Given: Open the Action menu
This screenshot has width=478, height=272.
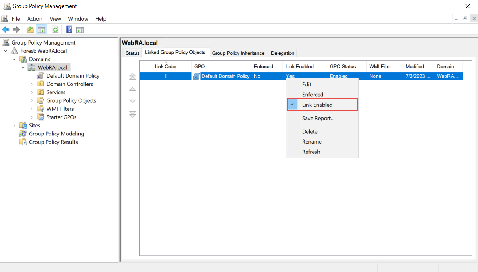Looking at the screenshot, I should coord(35,19).
